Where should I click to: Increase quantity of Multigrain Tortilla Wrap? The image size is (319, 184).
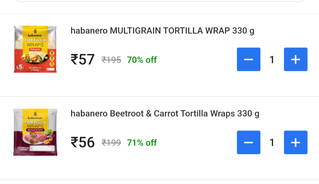click(295, 59)
